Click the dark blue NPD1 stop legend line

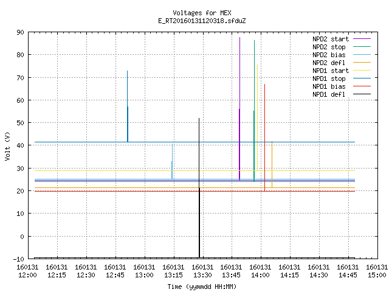(362, 78)
